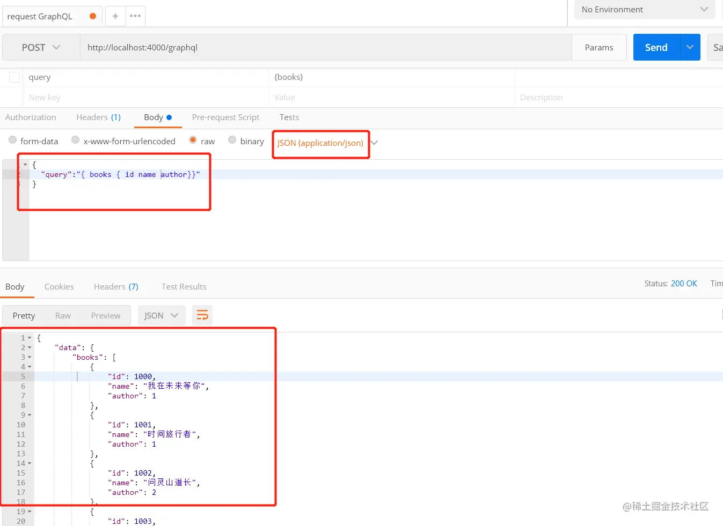The image size is (723, 526).
Task: Click the "id": 1001 response line
Action: tap(132, 425)
